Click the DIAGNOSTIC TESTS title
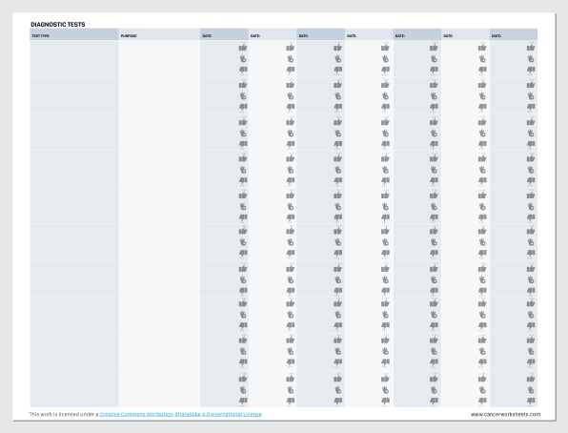Screen dimensions: 568x433 tap(58, 24)
